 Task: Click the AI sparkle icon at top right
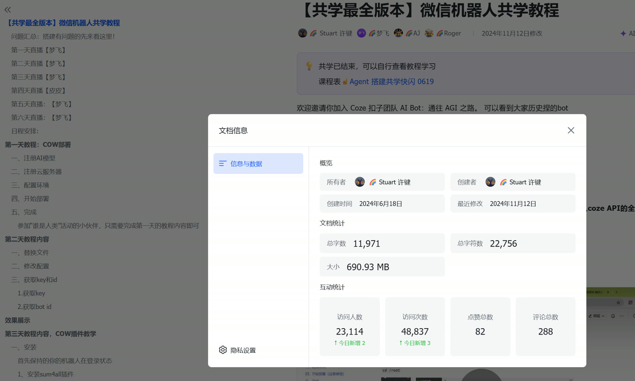pos(623,33)
